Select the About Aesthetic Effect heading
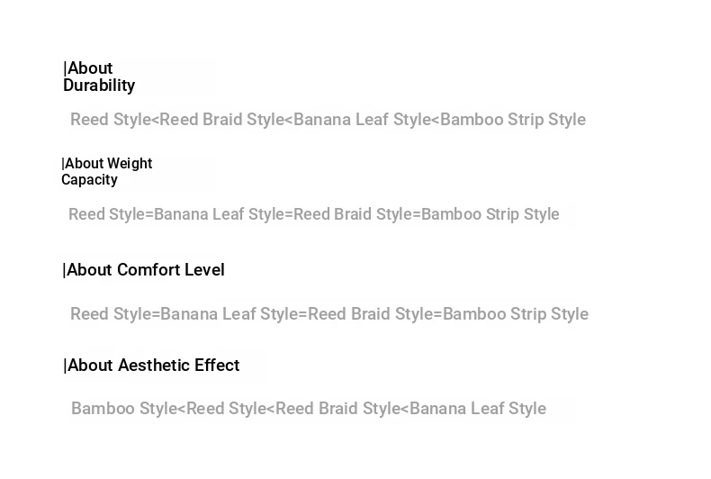The height and width of the screenshot is (479, 711). pyautogui.click(x=152, y=366)
